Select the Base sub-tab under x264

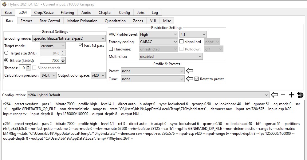(x=10, y=20)
